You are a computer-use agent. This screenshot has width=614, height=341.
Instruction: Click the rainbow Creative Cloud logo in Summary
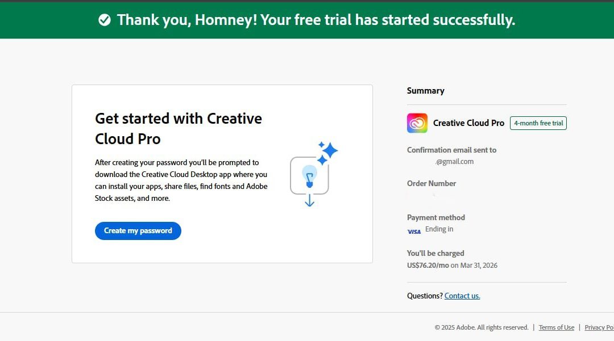tap(417, 123)
